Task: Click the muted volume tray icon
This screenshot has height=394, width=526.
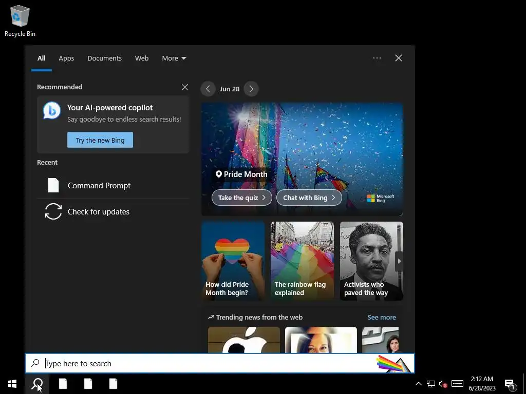Action: [x=443, y=384]
